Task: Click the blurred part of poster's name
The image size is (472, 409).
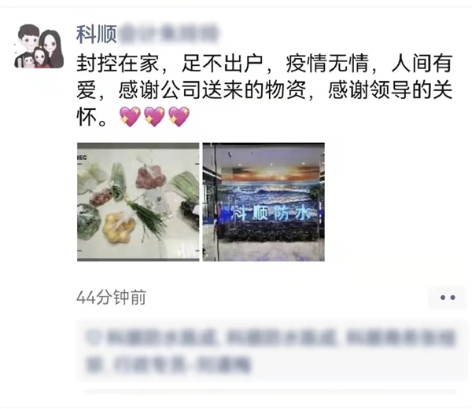Action: (x=168, y=33)
